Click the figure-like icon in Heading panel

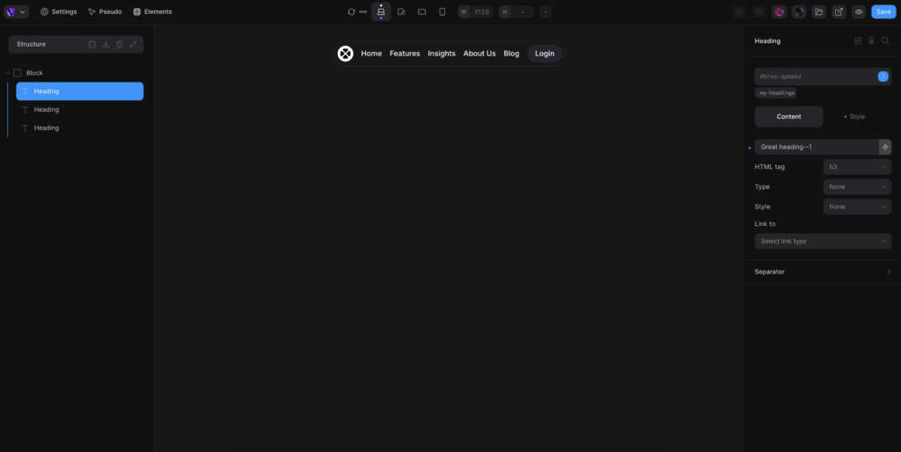[872, 40]
